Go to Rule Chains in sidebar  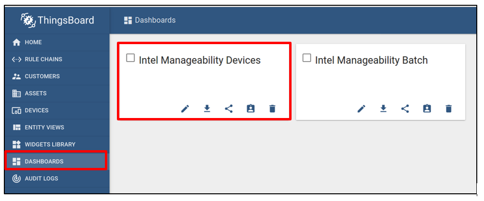[43, 59]
